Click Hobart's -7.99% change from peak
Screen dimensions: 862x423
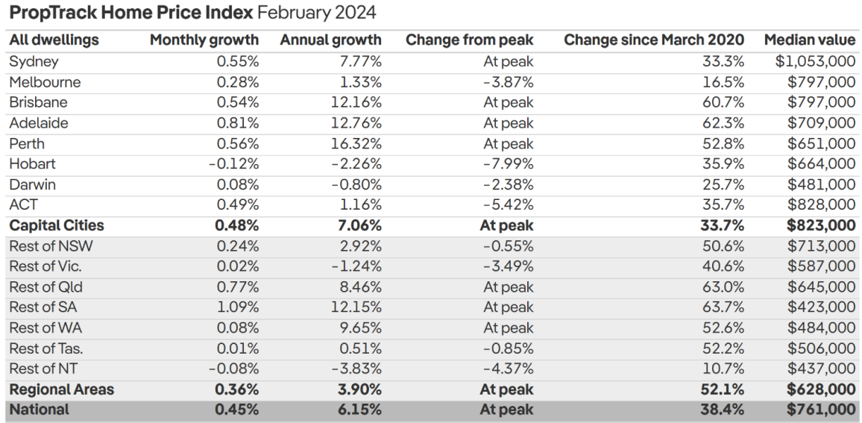508,163
